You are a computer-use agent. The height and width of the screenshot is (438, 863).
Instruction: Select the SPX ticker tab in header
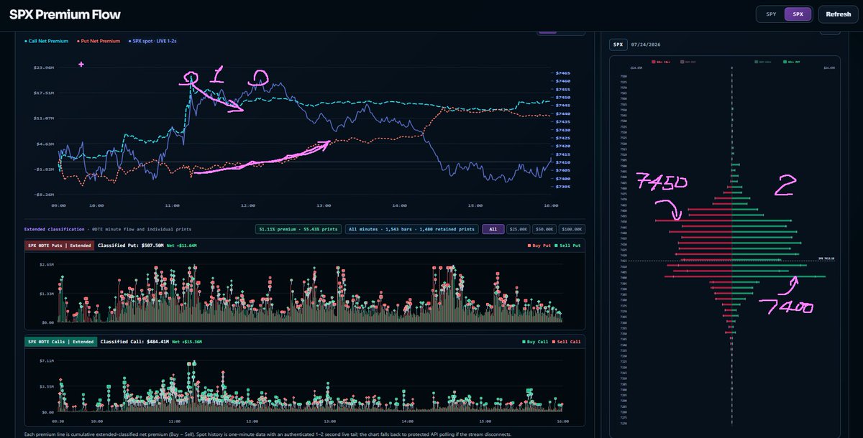tap(798, 14)
